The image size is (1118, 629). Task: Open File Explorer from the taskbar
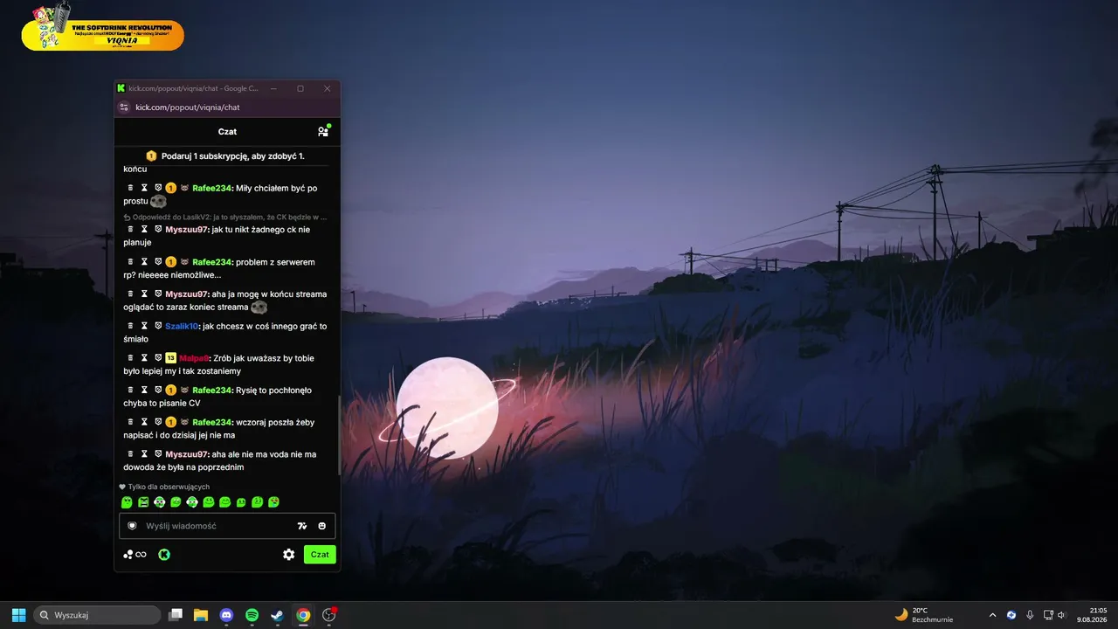coord(201,615)
